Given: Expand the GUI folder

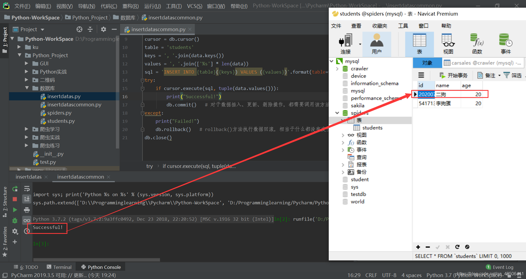Looking at the screenshot, I should click(x=27, y=63).
